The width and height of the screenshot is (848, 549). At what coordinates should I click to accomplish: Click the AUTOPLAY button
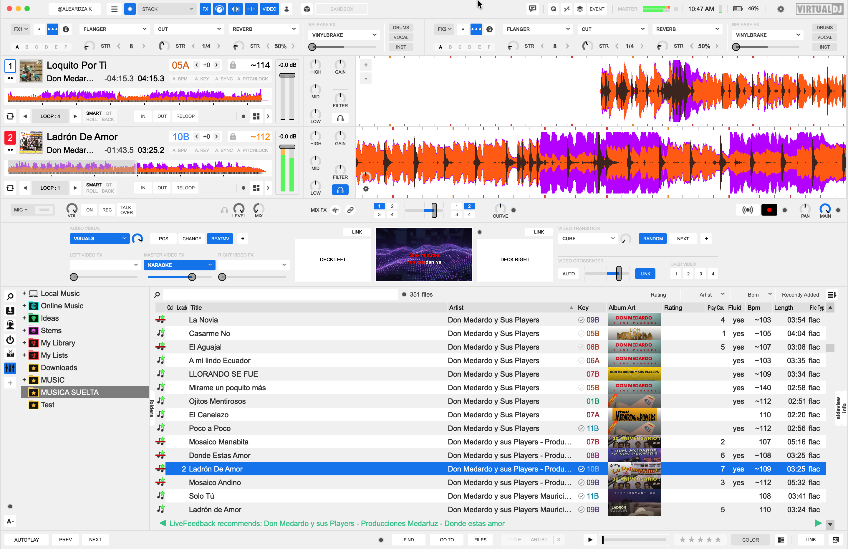(26, 539)
